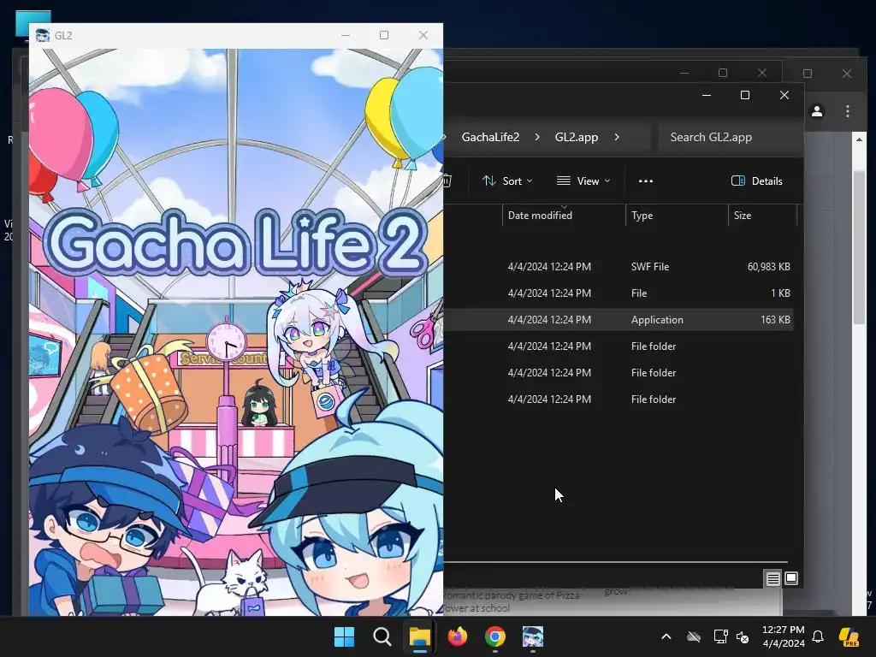Open the Sort dropdown in File Explorer
Image resolution: width=876 pixels, height=657 pixels.
point(507,181)
